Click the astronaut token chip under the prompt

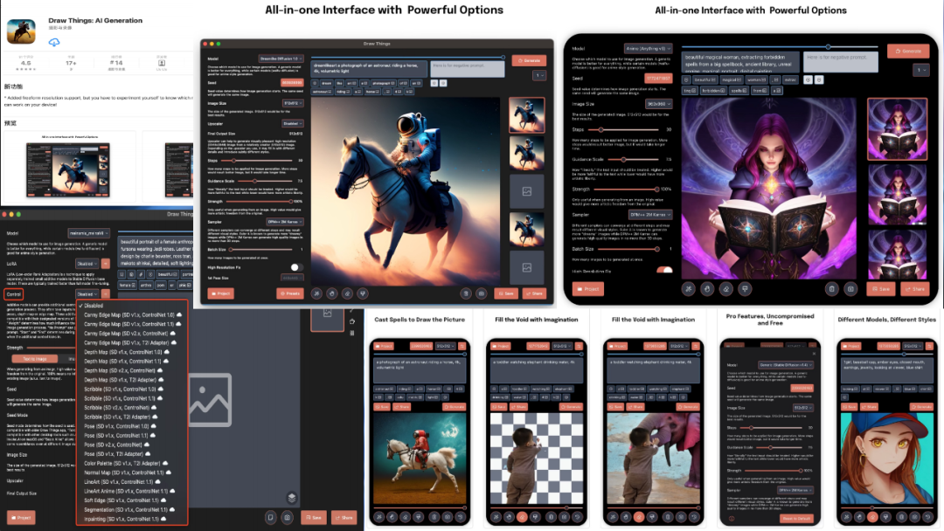(x=322, y=92)
